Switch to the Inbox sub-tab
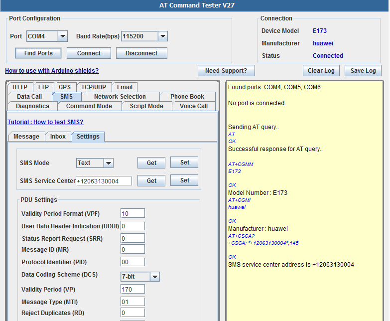The width and height of the screenshot is (390, 321). pyautogui.click(x=58, y=137)
